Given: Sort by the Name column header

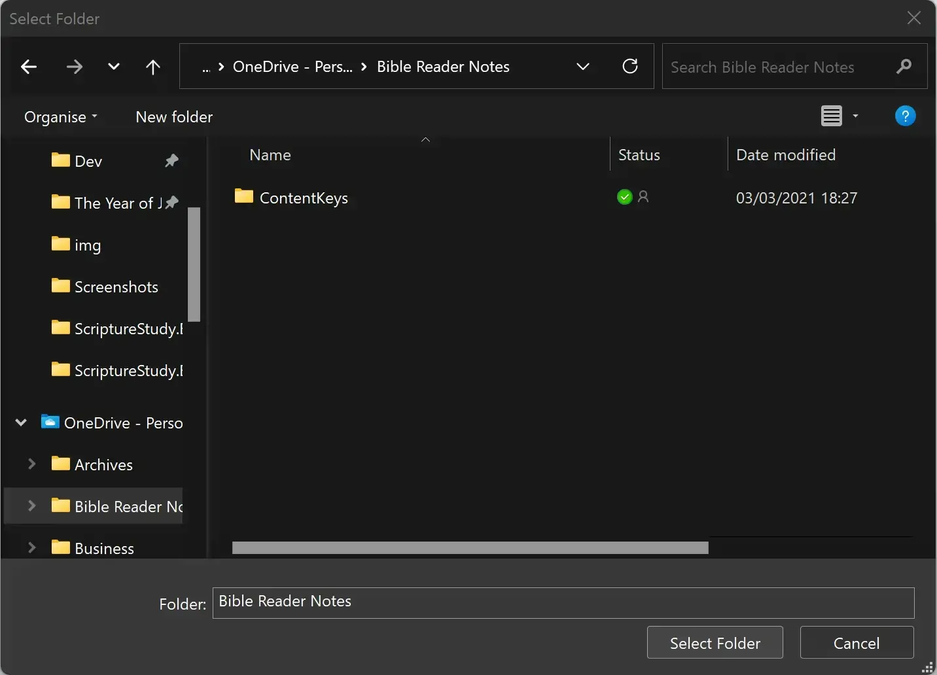Looking at the screenshot, I should [x=270, y=155].
